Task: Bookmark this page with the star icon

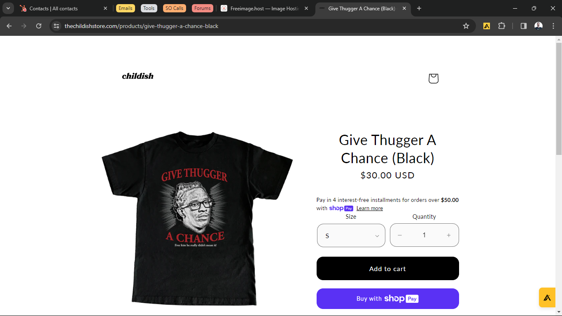Action: (466, 26)
